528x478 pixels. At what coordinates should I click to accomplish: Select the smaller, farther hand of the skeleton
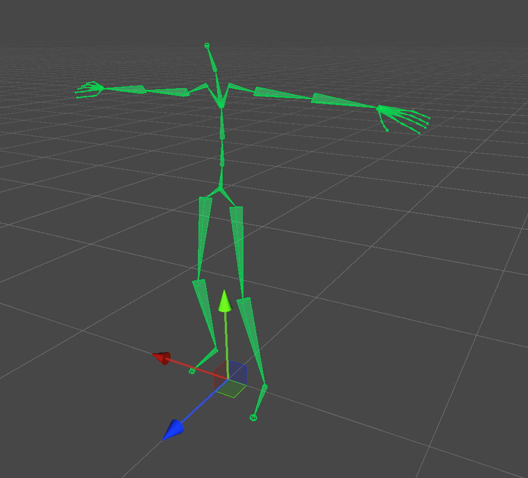pyautogui.click(x=89, y=90)
